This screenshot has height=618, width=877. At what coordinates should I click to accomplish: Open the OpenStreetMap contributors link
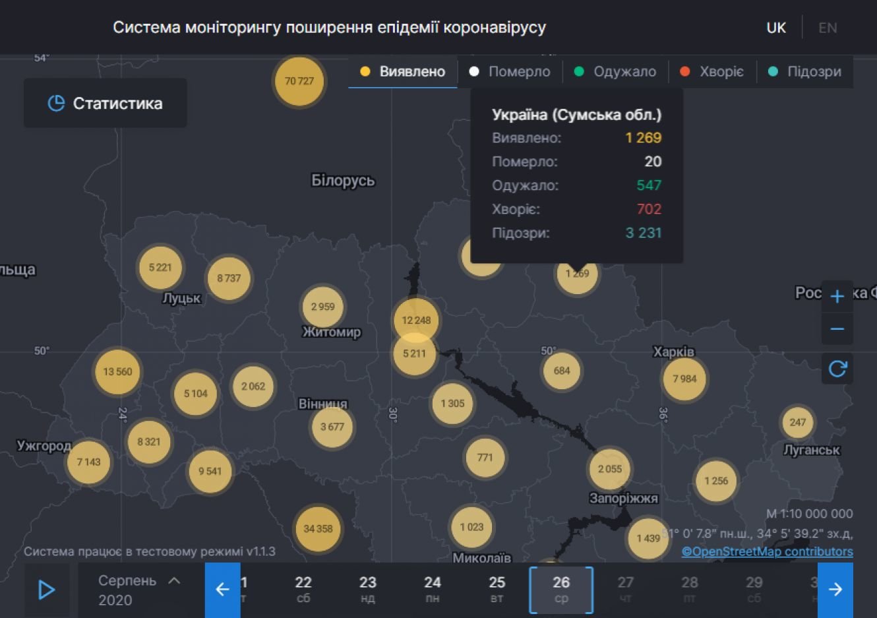pyautogui.click(x=767, y=551)
